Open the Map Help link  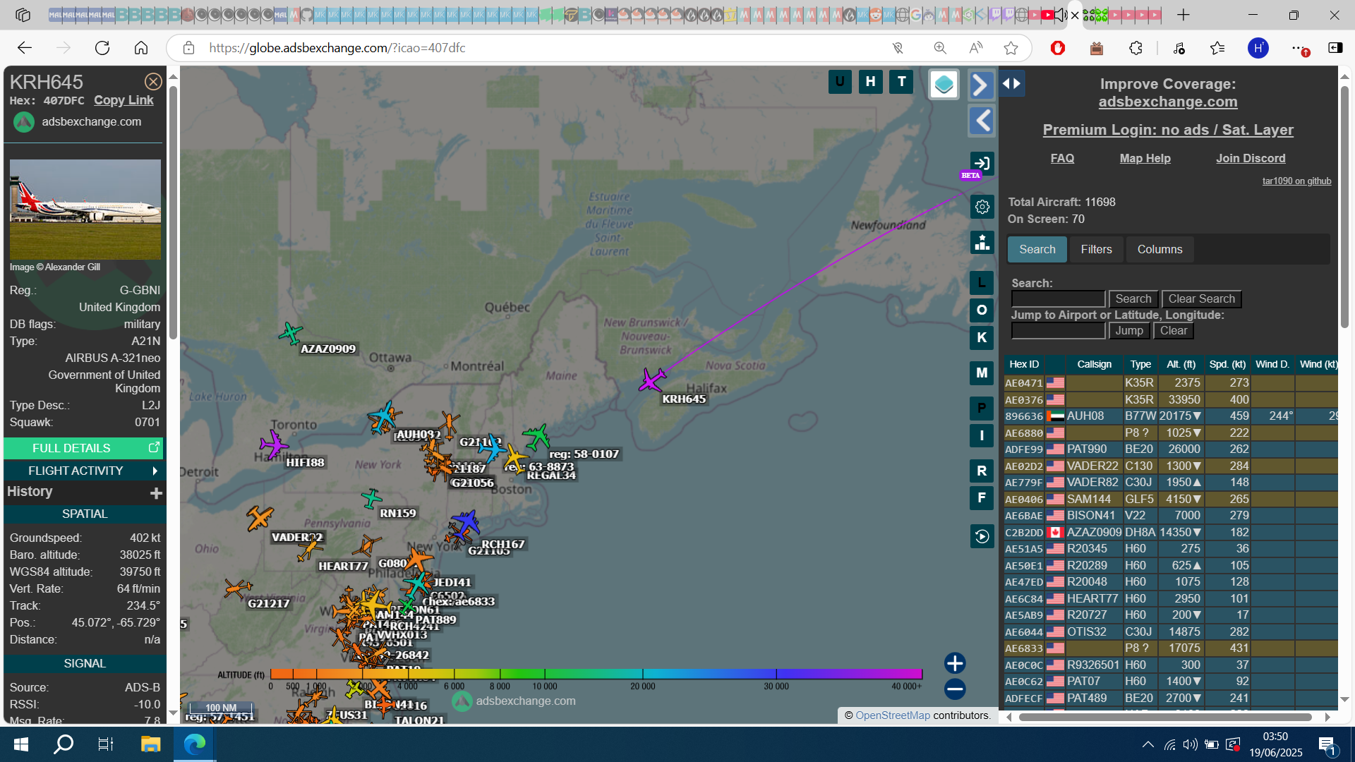1145,158
